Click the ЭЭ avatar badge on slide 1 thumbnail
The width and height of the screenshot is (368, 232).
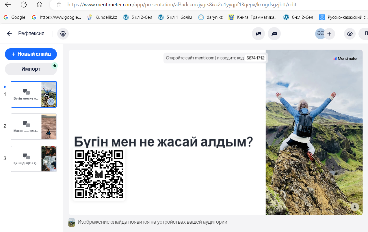point(51,101)
